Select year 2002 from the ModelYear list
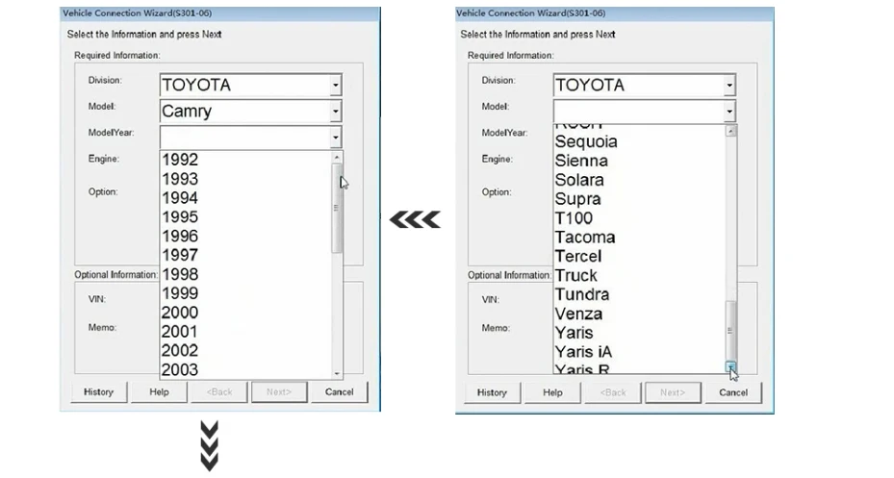 click(x=245, y=350)
